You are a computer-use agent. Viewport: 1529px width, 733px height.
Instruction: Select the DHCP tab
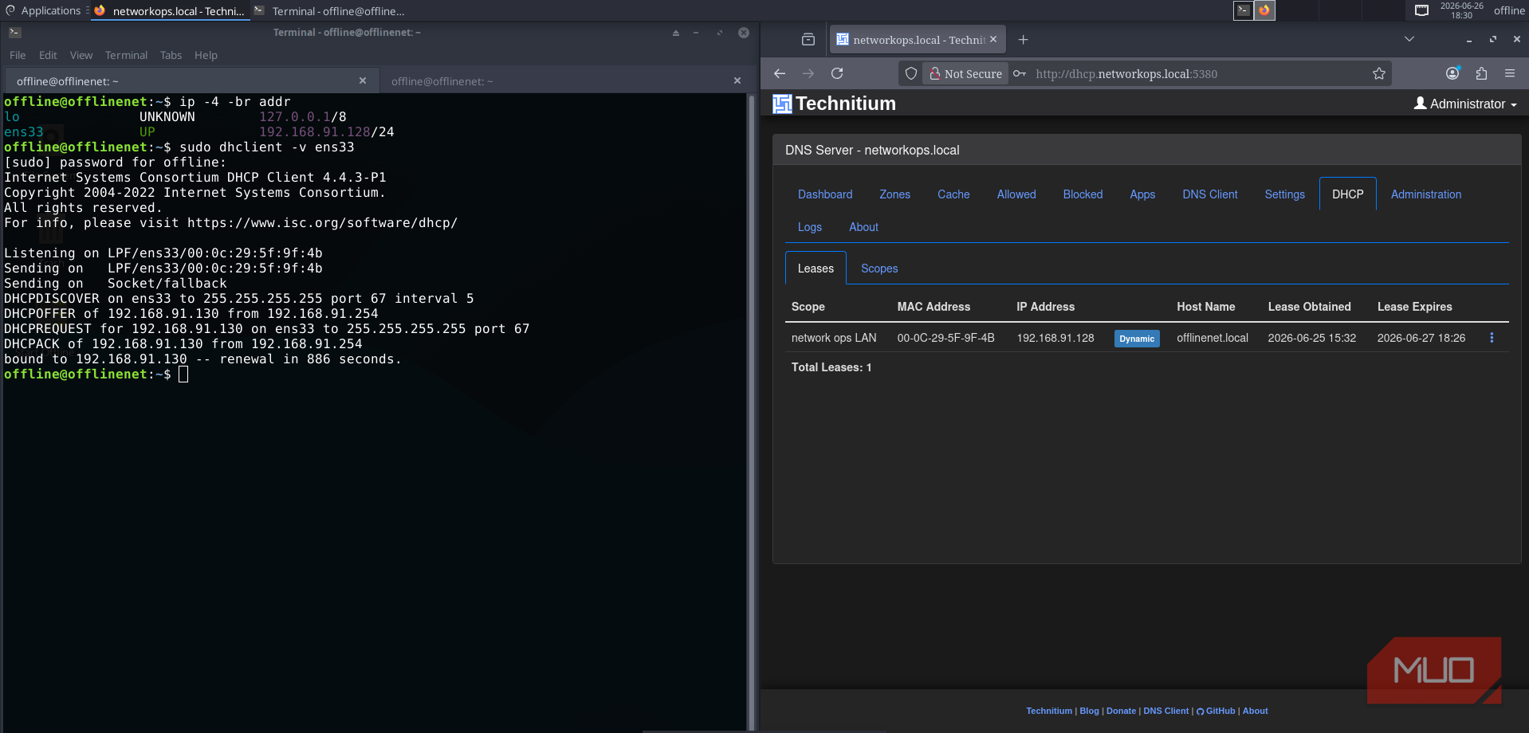click(1348, 194)
